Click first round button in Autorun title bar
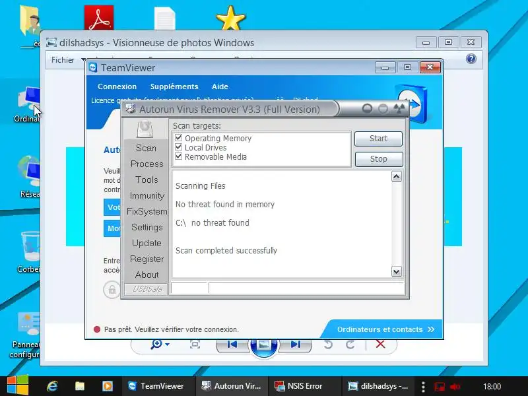 click(x=367, y=108)
